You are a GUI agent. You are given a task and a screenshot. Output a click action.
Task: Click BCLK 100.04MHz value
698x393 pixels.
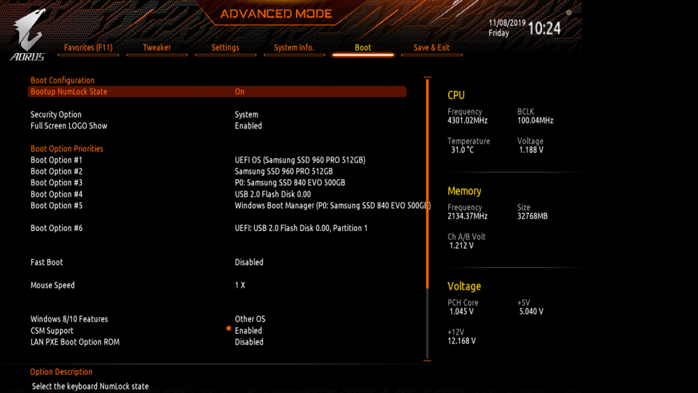tap(535, 121)
